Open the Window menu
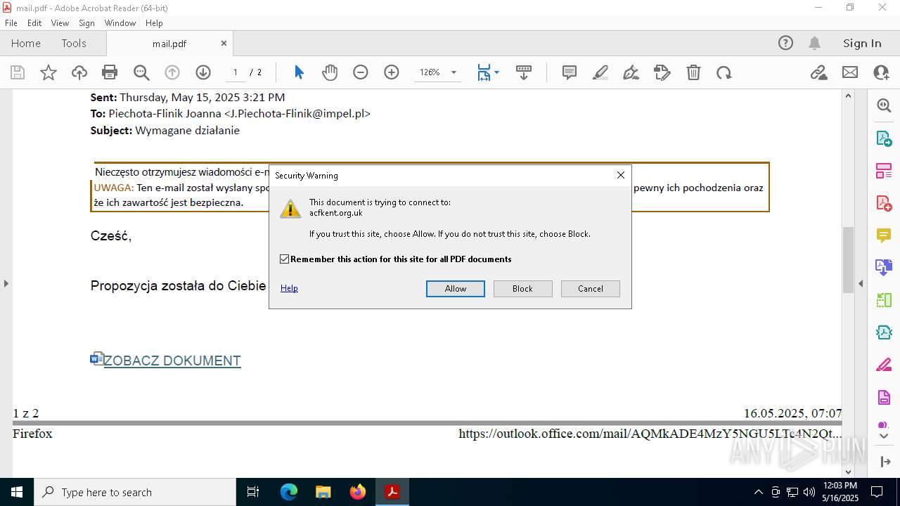 [120, 23]
